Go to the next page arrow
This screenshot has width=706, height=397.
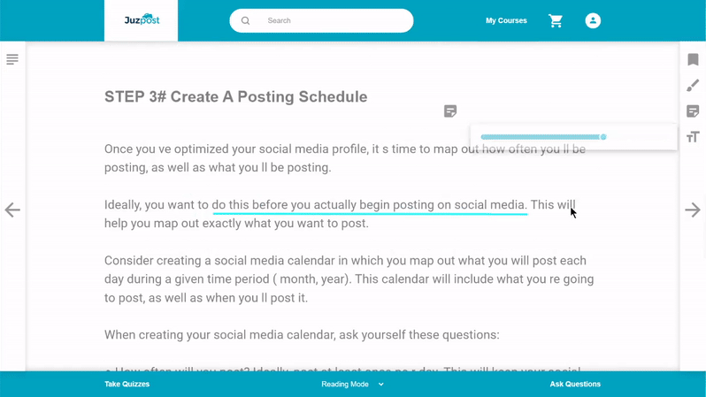[693, 210]
